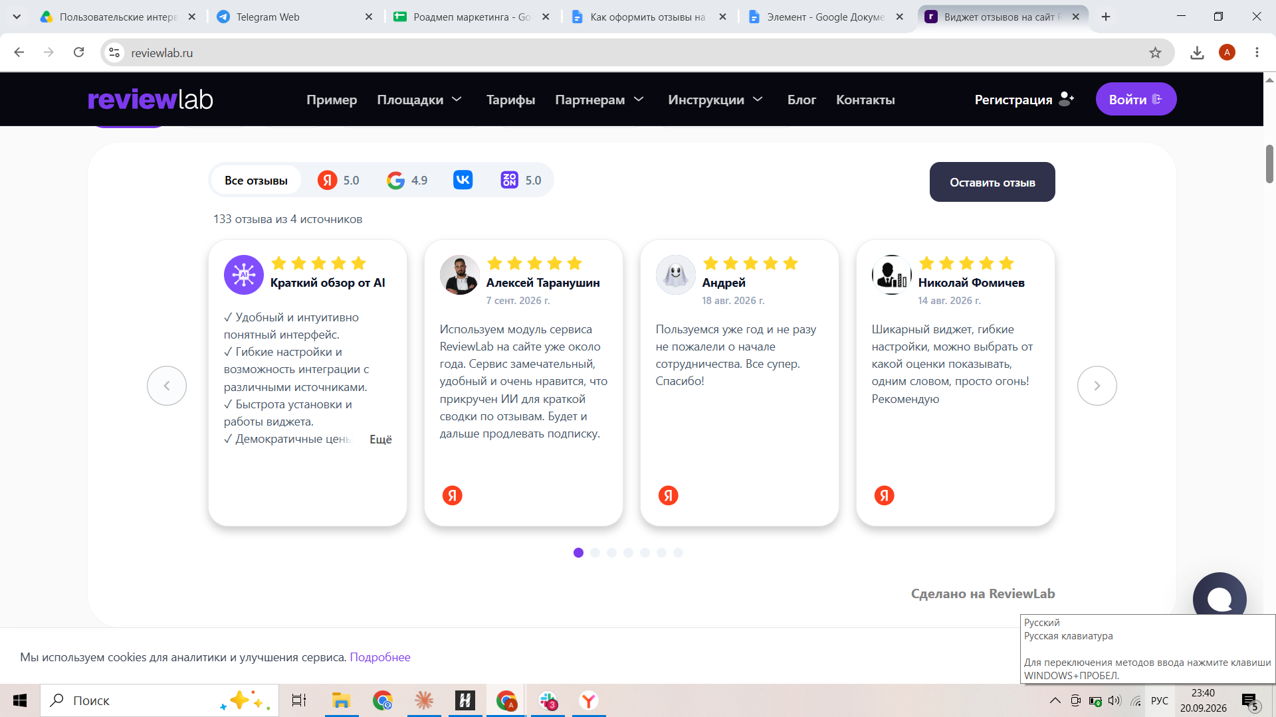Open Windows Start menu

click(x=20, y=700)
